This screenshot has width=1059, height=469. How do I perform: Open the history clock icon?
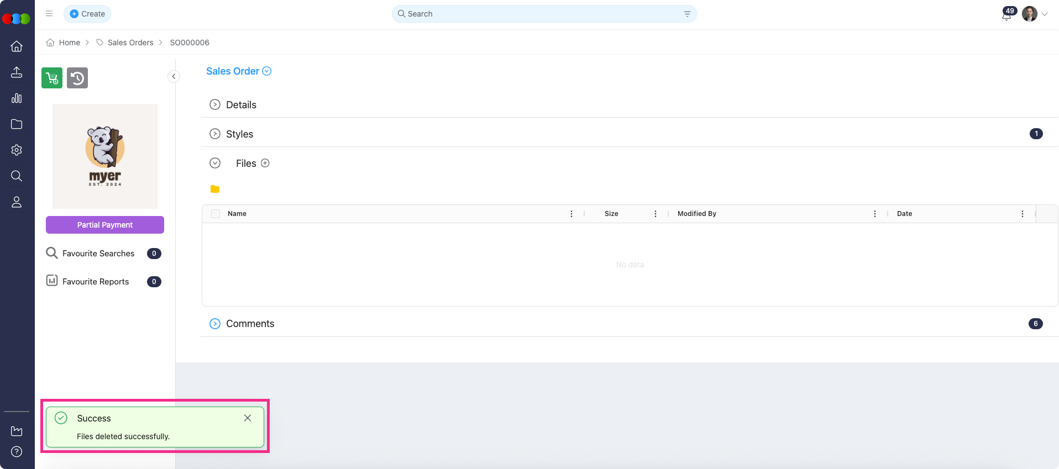[77, 78]
